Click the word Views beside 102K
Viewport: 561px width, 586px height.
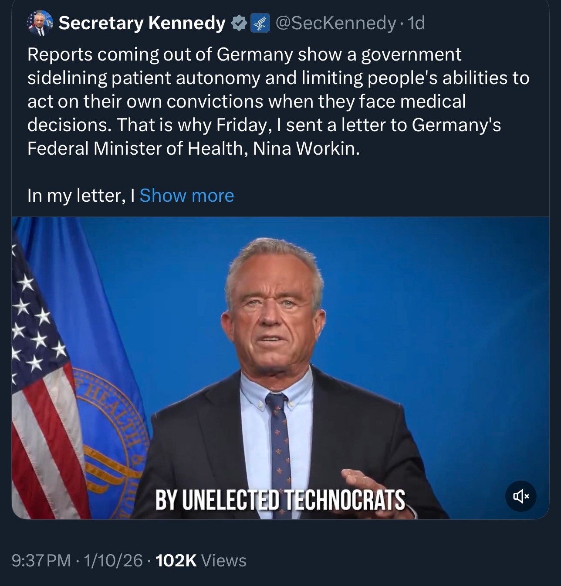[224, 561]
